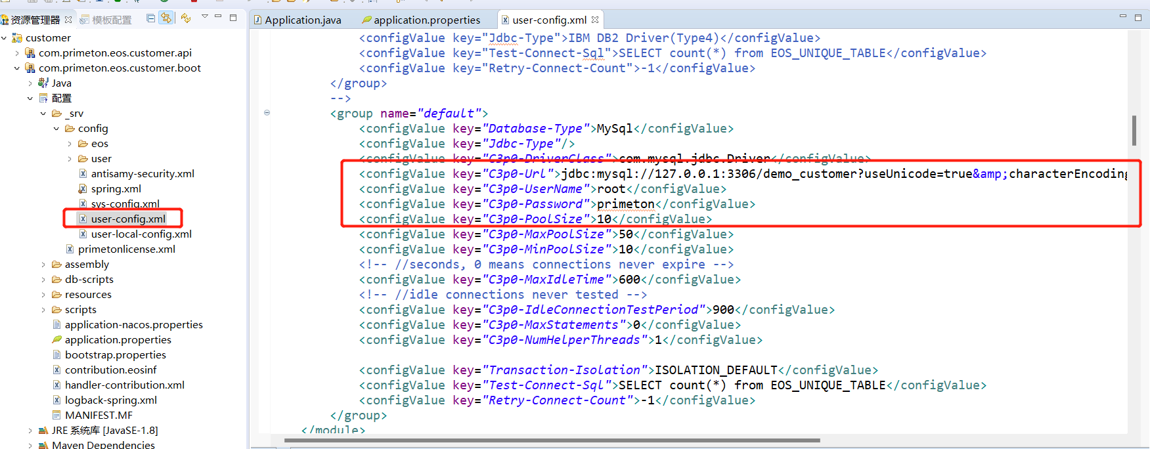Collapse the customer project node
The height and width of the screenshot is (449, 1150).
5,38
